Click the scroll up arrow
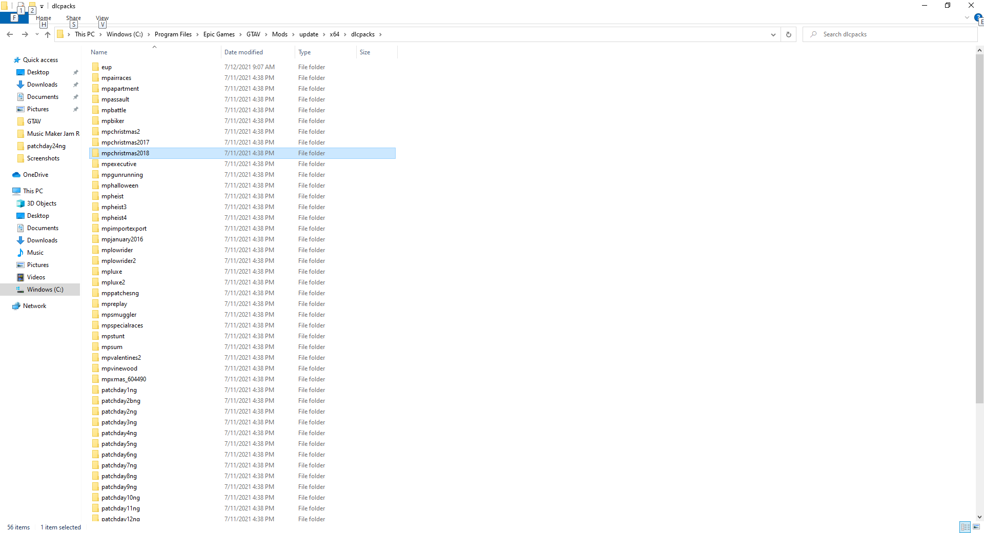 [x=979, y=50]
